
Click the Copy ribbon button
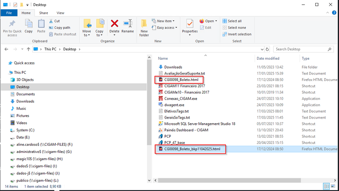(28, 26)
